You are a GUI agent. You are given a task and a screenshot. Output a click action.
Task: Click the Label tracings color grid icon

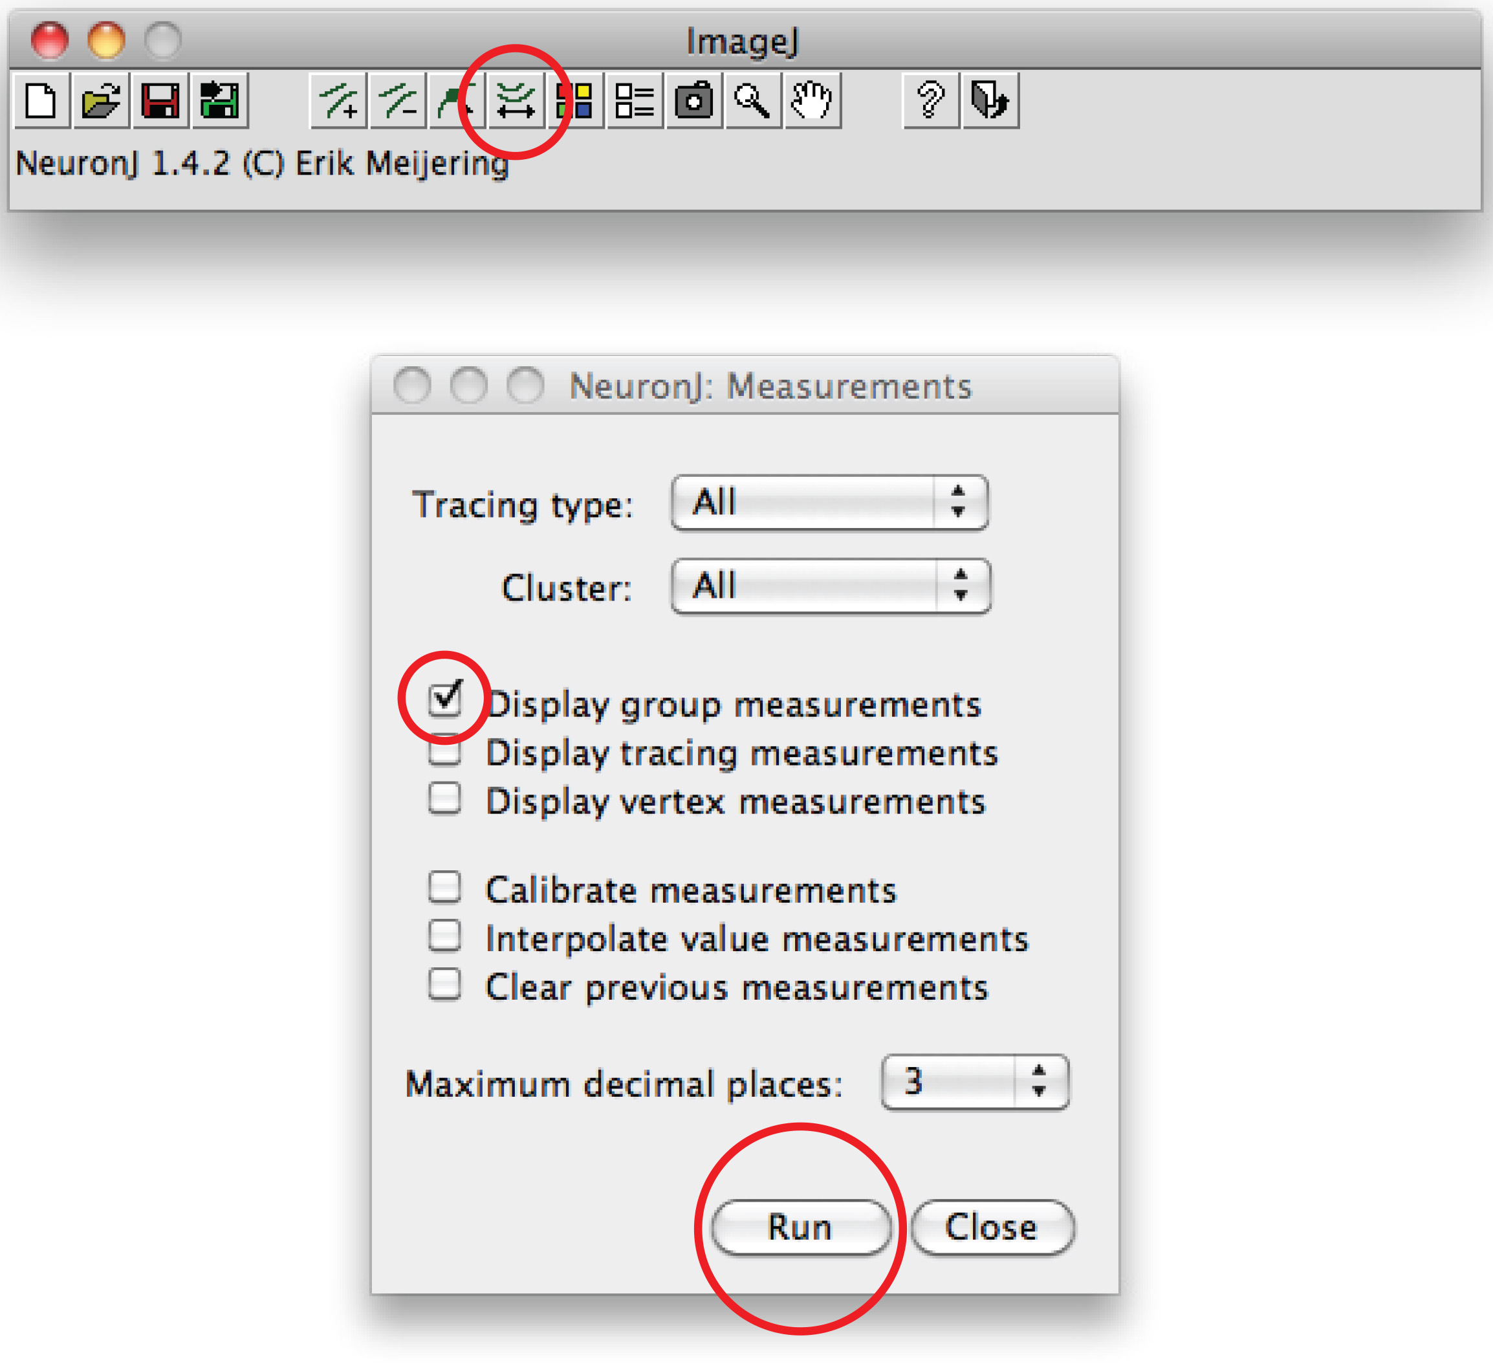(576, 101)
